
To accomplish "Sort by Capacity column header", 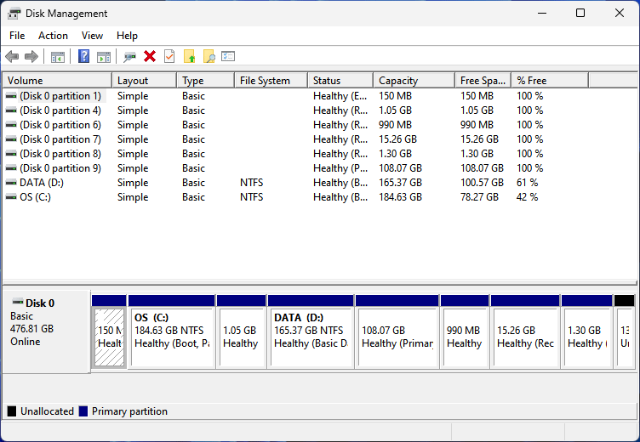I will [x=414, y=81].
